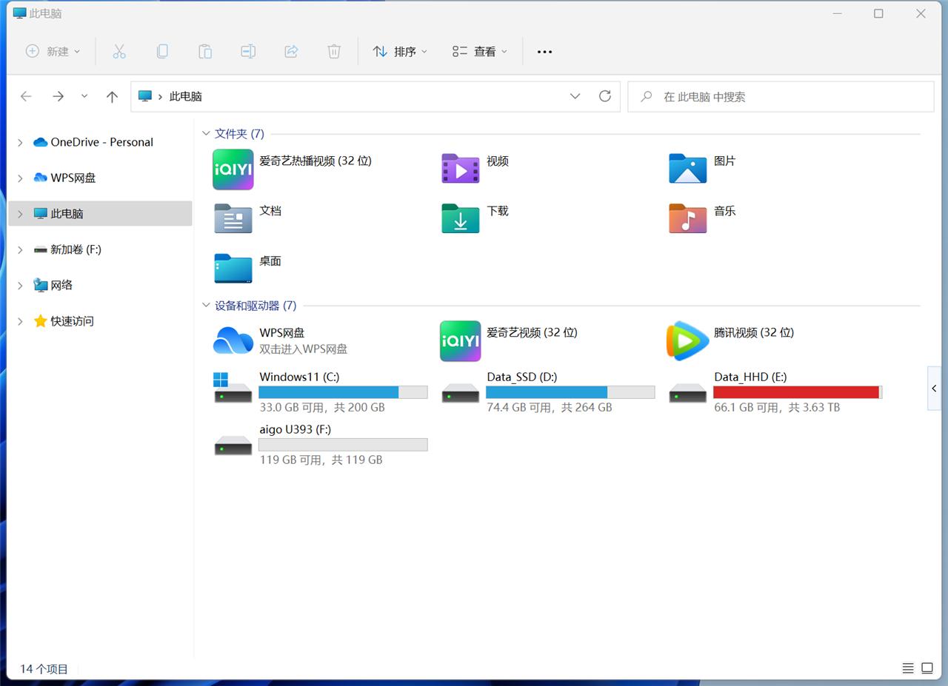Screen dimensions: 948x686
Task: Click inside the 在此电脑中搜索 search box
Action: (x=741, y=96)
